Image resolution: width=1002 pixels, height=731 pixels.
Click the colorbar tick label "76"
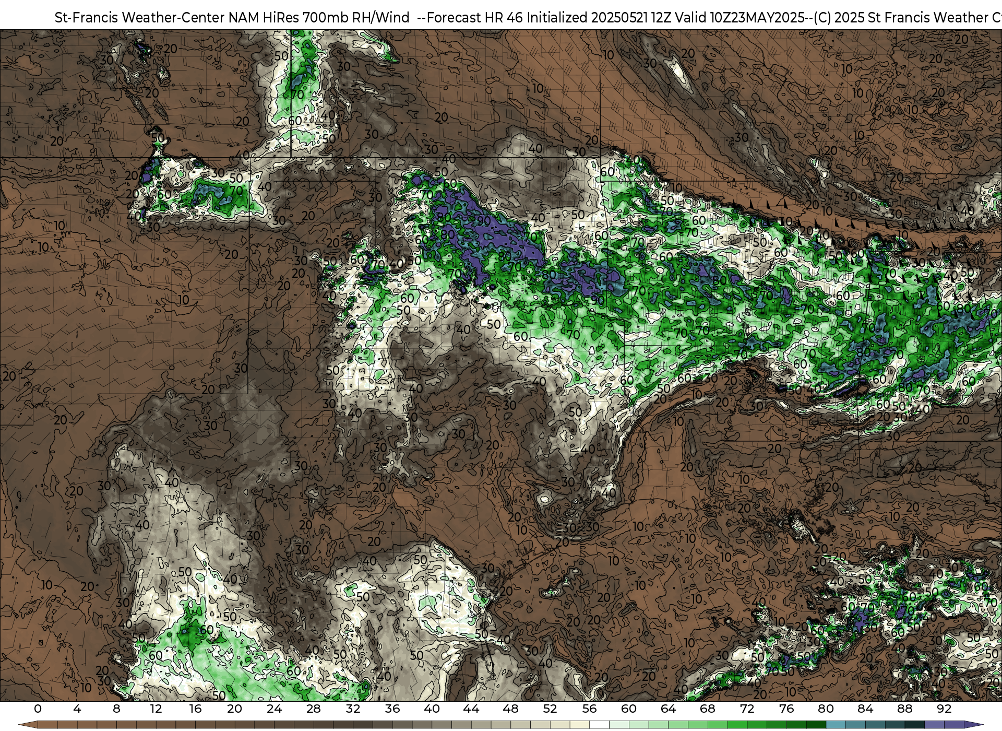786,709
